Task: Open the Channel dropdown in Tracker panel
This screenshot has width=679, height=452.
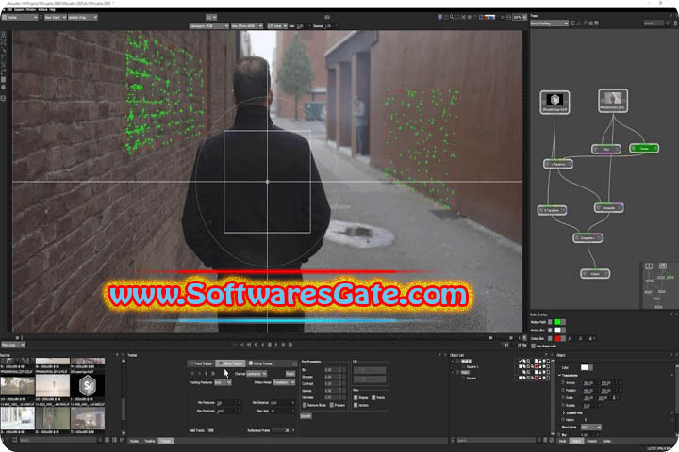Action: pyautogui.click(x=257, y=374)
